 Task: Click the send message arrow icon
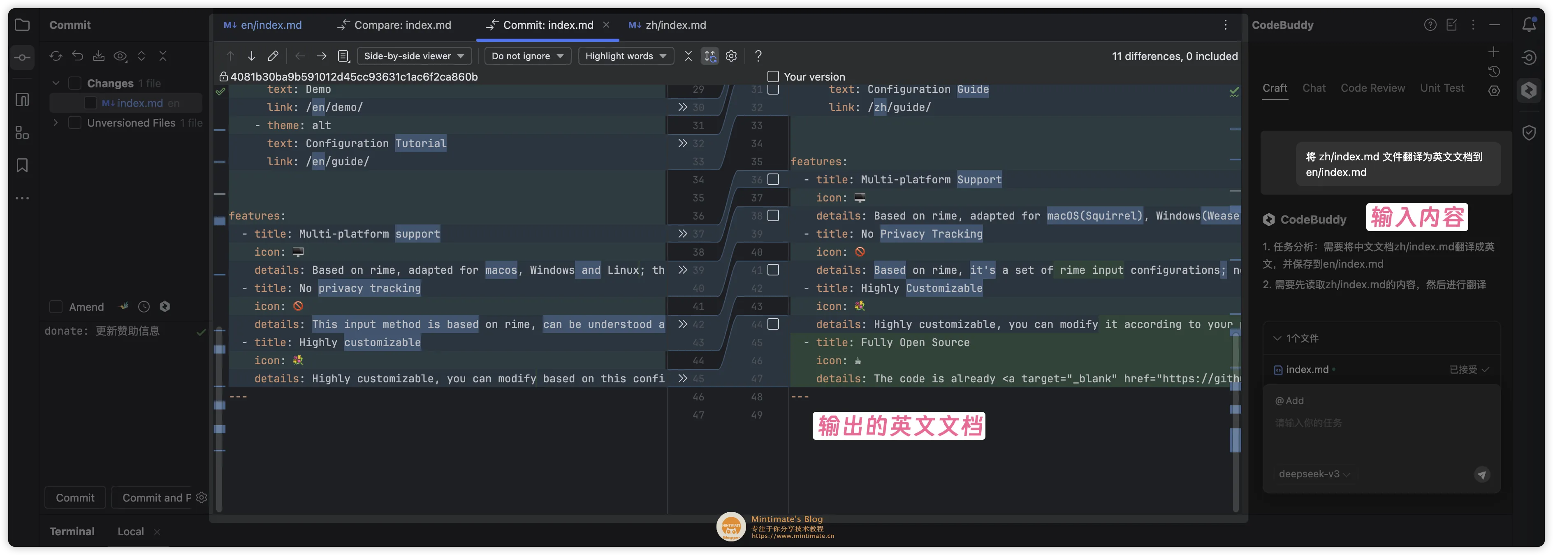point(1481,474)
